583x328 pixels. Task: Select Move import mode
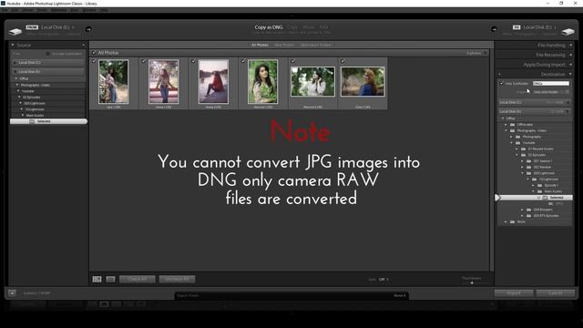[x=308, y=27]
